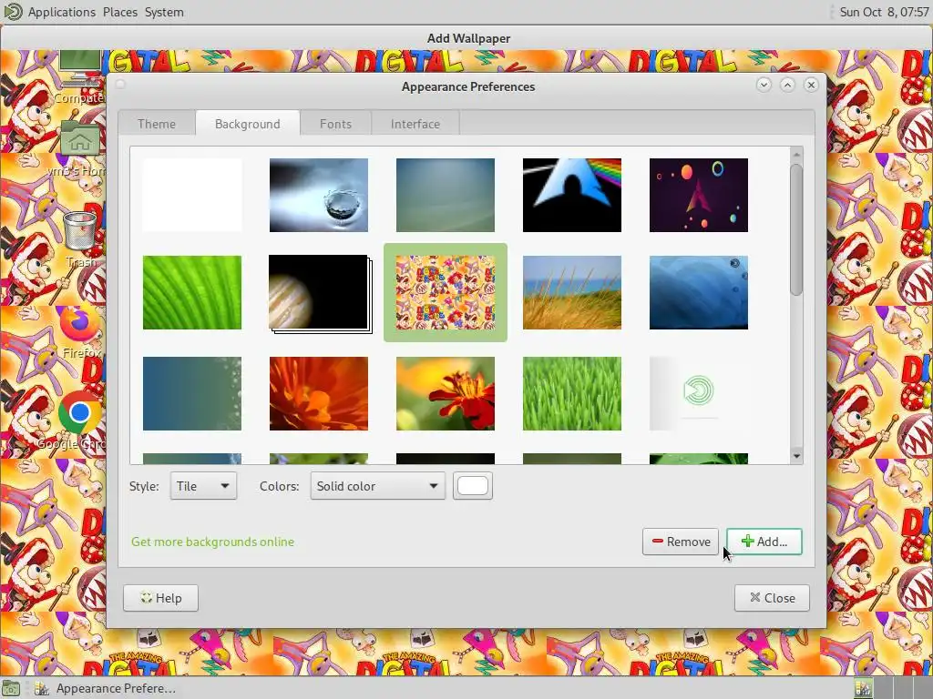This screenshot has width=933, height=699.
Task: Click Appearance Preferences taskbar entry
Action: [x=105, y=688]
